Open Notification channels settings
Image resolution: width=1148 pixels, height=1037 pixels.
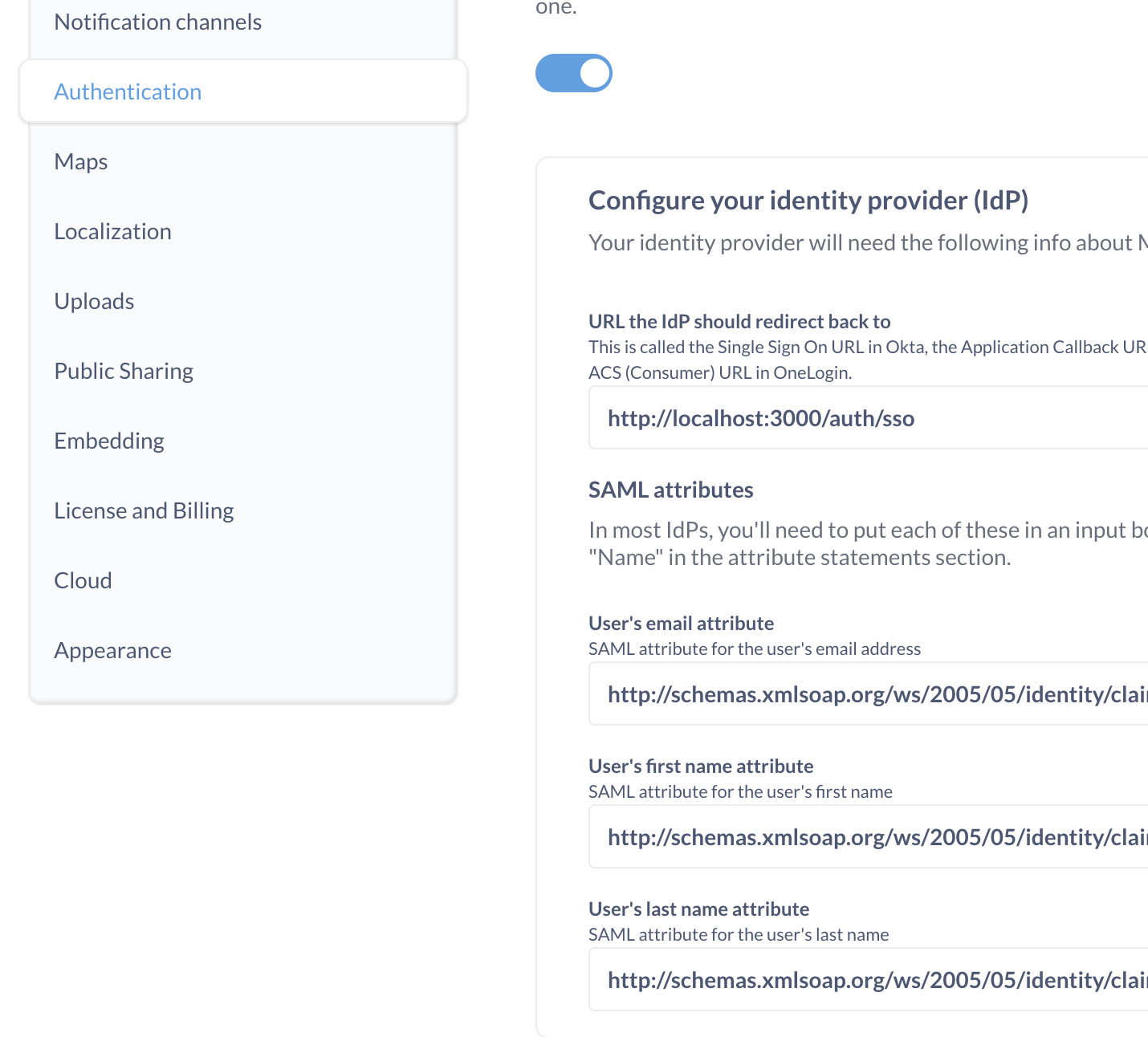(157, 22)
